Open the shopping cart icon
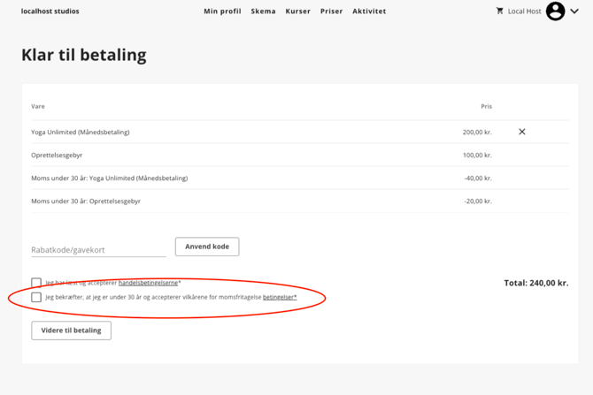 click(499, 11)
